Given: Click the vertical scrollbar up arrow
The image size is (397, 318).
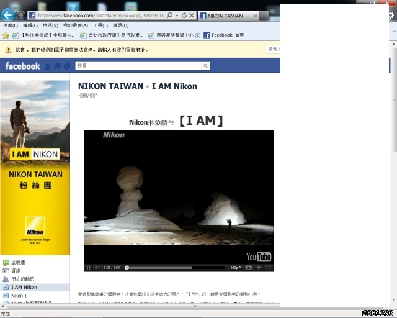Looking at the screenshot, I should (394, 44).
